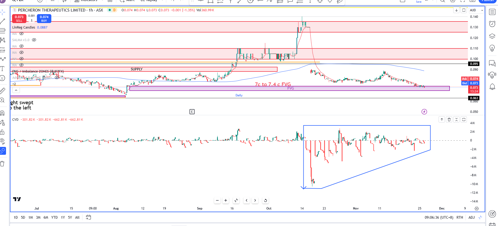
Task: Maximize the main price chart pane
Action: pyautogui.click(x=464, y=10)
